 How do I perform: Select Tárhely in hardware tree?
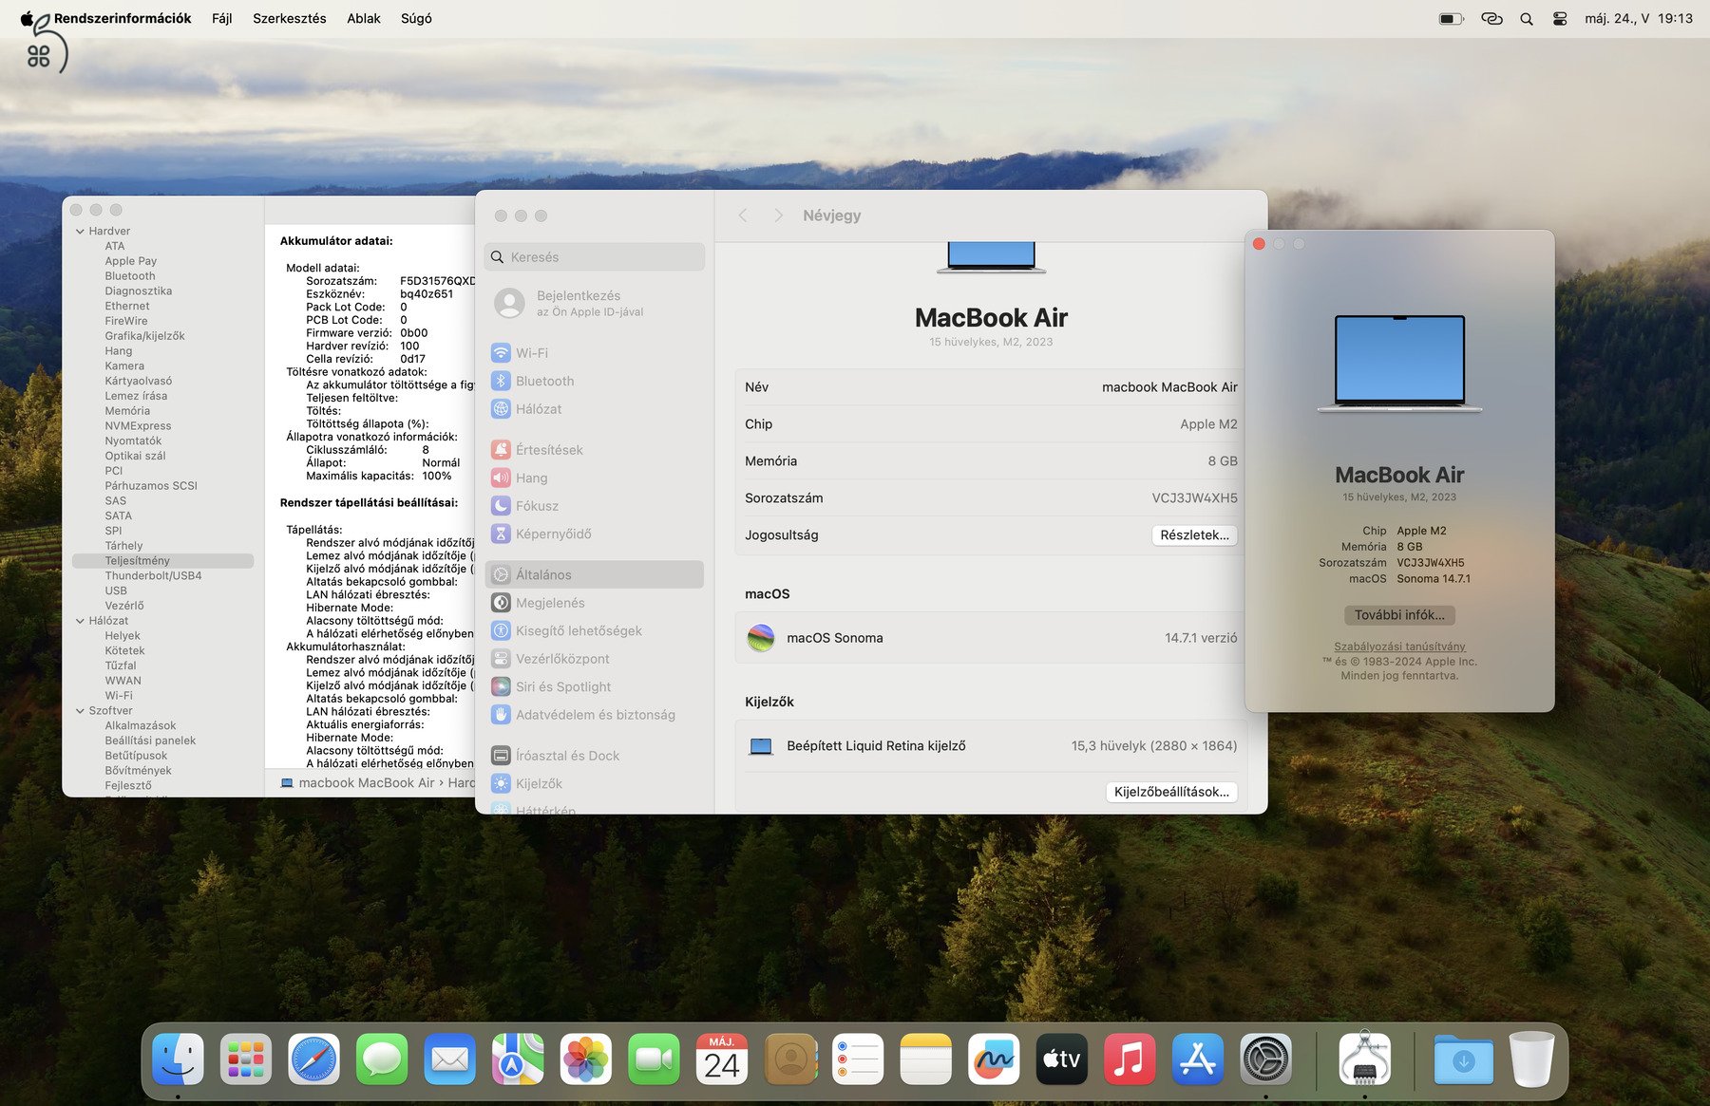tap(123, 546)
